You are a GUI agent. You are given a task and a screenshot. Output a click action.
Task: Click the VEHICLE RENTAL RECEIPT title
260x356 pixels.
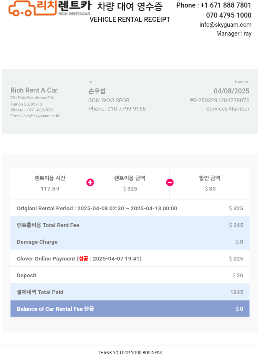pyautogui.click(x=130, y=19)
